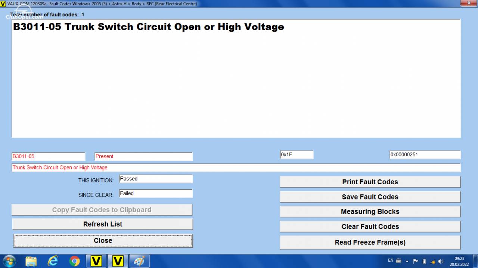Click THIS IGNITION Passed field
The image size is (478, 268).
click(x=156, y=179)
